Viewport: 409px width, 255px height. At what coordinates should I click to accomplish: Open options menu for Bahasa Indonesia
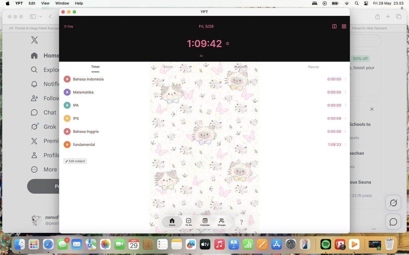pyautogui.click(x=346, y=79)
